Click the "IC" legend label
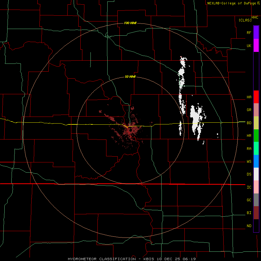Image resolution: width=261 pixels, height=261 pixels. [249, 187]
